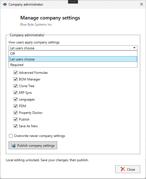Screen dimensions: 146x179
Task: Click the Local editing unlocked status message
Action: coord(47,160)
